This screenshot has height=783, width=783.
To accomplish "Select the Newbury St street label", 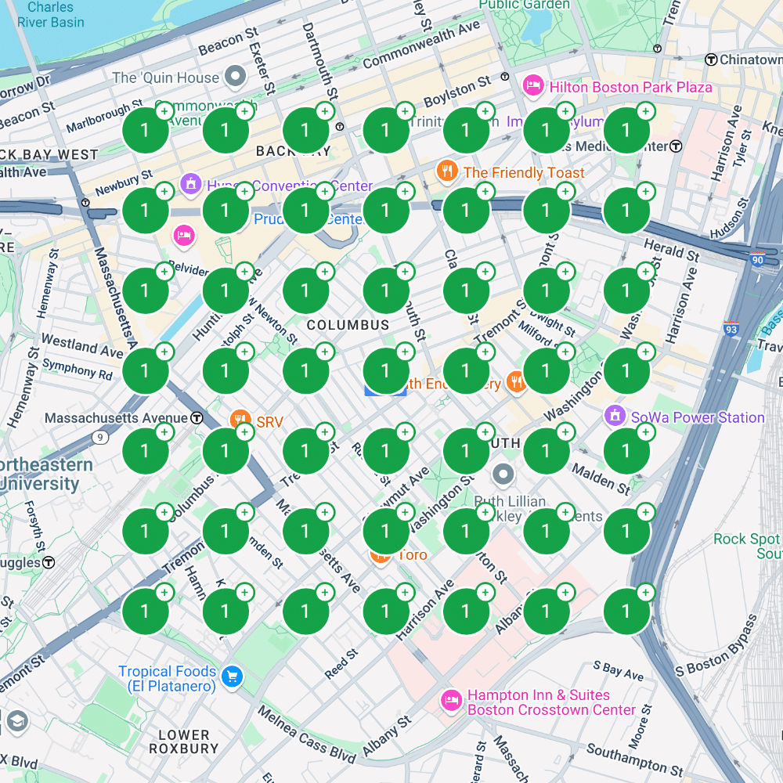I will (124, 182).
